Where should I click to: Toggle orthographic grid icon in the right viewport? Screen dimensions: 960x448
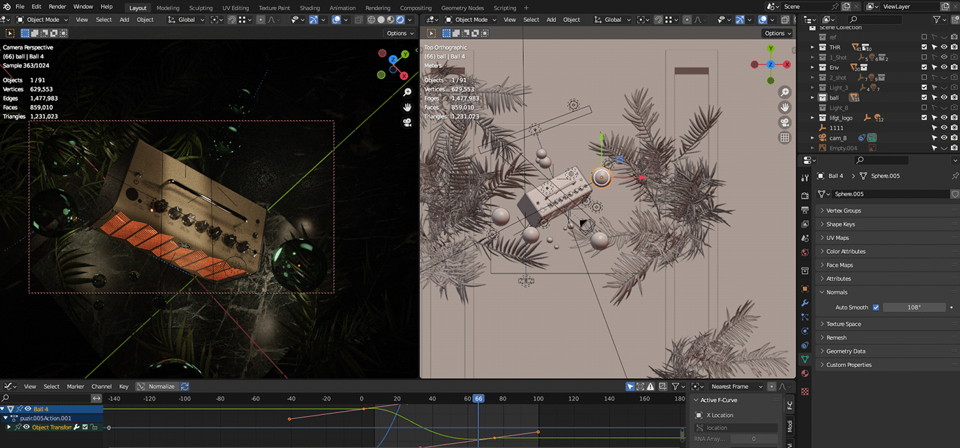(x=785, y=138)
